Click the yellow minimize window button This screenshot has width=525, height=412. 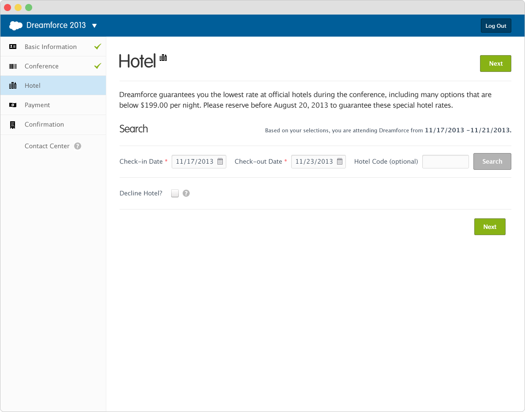(x=18, y=7)
